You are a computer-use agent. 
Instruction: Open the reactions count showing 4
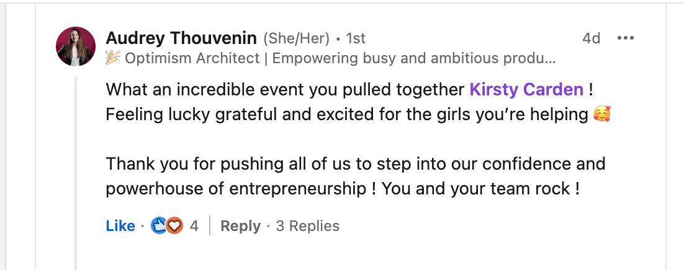tap(194, 226)
